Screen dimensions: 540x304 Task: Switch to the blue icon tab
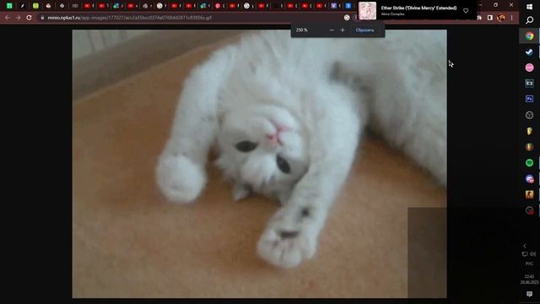click(x=348, y=6)
